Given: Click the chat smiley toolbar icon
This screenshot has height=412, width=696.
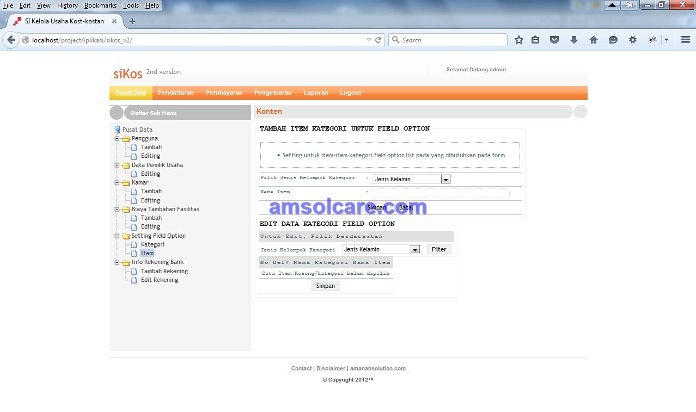Looking at the screenshot, I should pos(613,40).
